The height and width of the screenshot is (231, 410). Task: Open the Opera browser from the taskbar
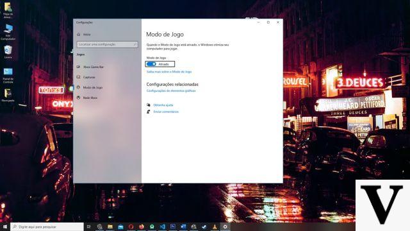(131, 227)
